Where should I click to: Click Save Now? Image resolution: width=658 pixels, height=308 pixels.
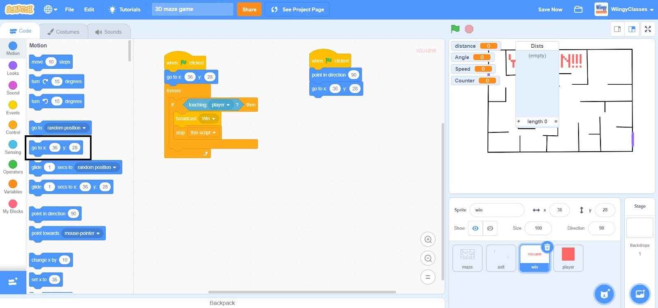550,9
